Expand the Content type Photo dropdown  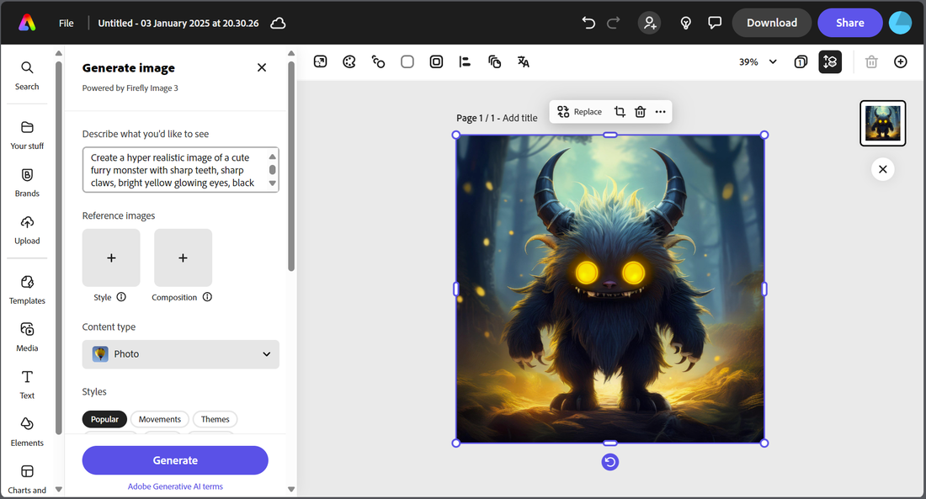click(x=180, y=354)
